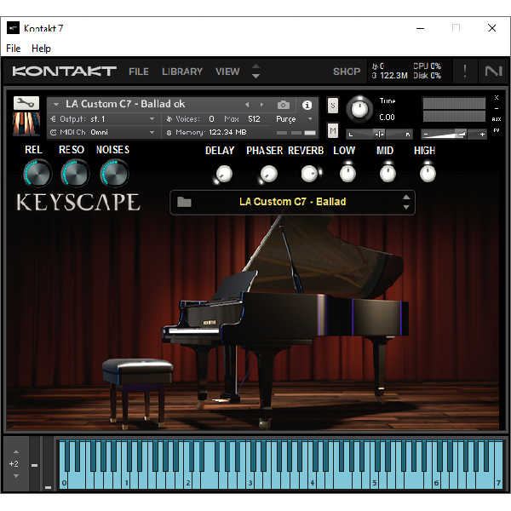Click the REVERB knob
Viewport: 511px width, 511px height.
tap(310, 174)
